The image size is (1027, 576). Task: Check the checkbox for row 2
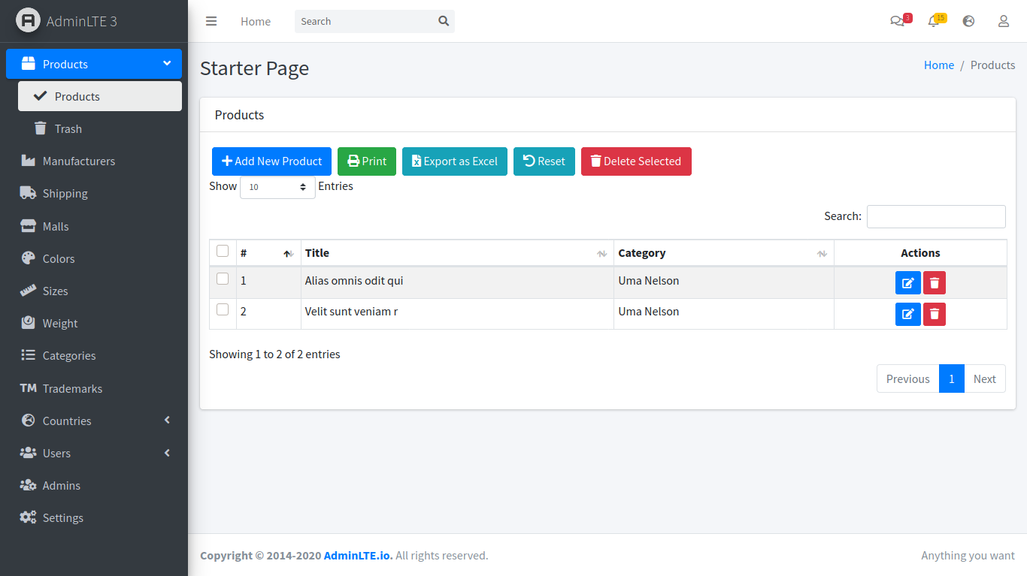click(x=223, y=309)
